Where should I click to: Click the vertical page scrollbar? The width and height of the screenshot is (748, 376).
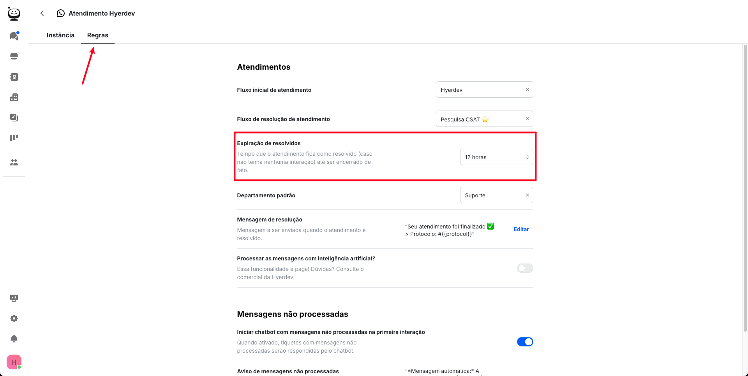(x=745, y=187)
